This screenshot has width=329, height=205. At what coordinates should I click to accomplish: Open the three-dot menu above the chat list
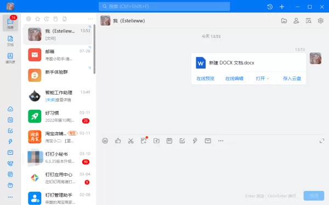click(90, 19)
